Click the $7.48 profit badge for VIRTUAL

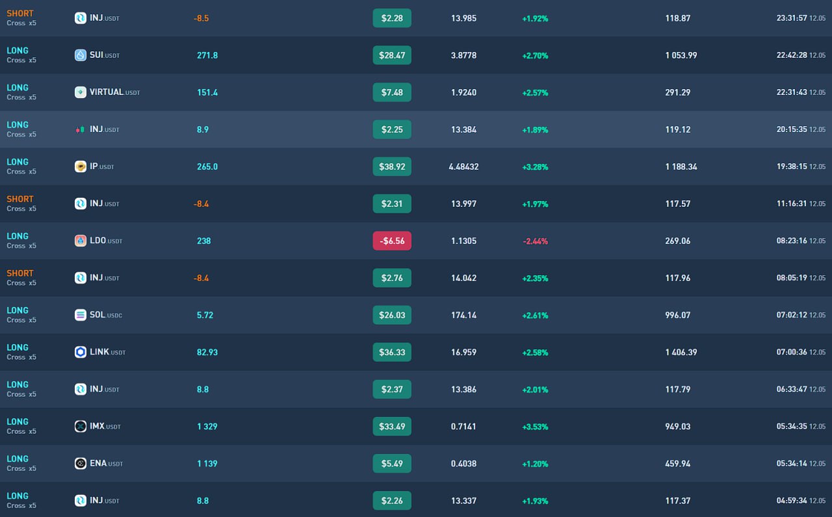[x=392, y=92]
